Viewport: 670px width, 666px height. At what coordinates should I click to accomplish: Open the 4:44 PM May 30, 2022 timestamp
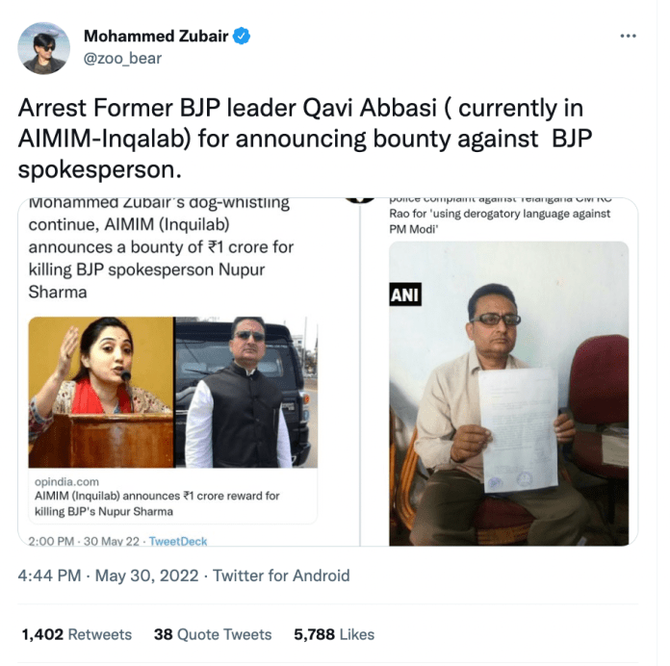[108, 576]
